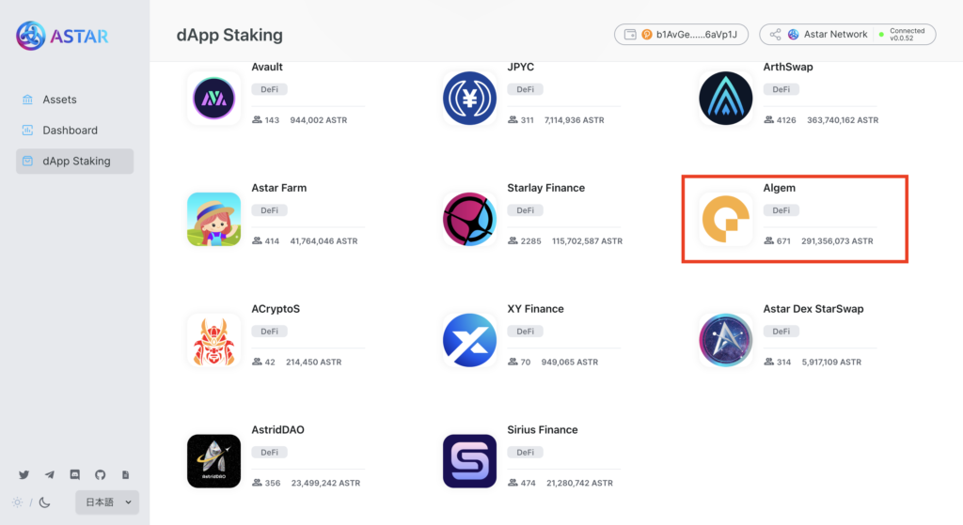Image resolution: width=963 pixels, height=525 pixels.
Task: Open the Telegram icon link
Action: (50, 474)
